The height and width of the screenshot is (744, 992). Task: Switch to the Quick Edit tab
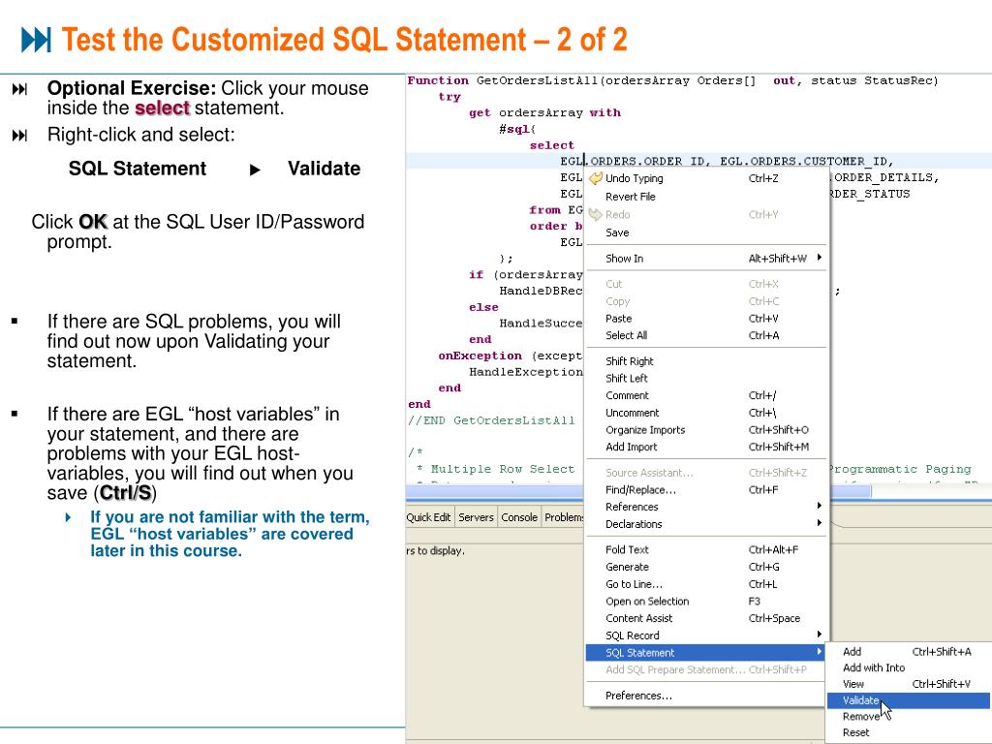pos(428,517)
